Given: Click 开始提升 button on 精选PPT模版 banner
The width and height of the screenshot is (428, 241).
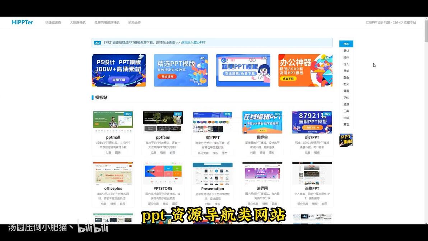Looking at the screenshot, I should coord(167,77).
